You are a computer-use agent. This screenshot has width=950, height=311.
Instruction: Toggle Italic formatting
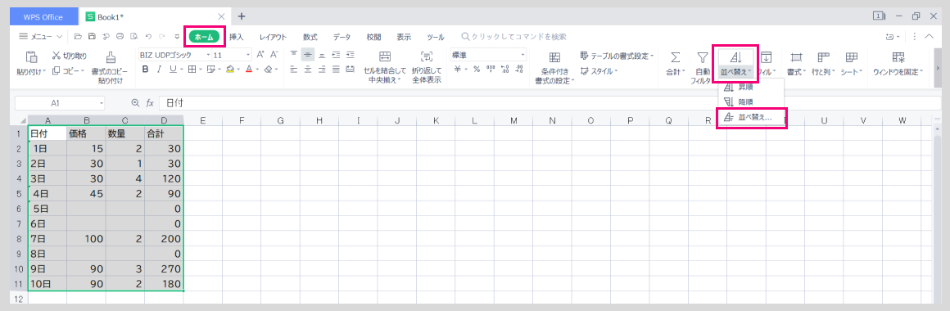[x=160, y=70]
